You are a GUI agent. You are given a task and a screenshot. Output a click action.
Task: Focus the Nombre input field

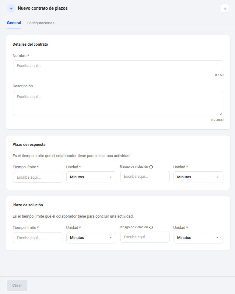pyautogui.click(x=118, y=66)
